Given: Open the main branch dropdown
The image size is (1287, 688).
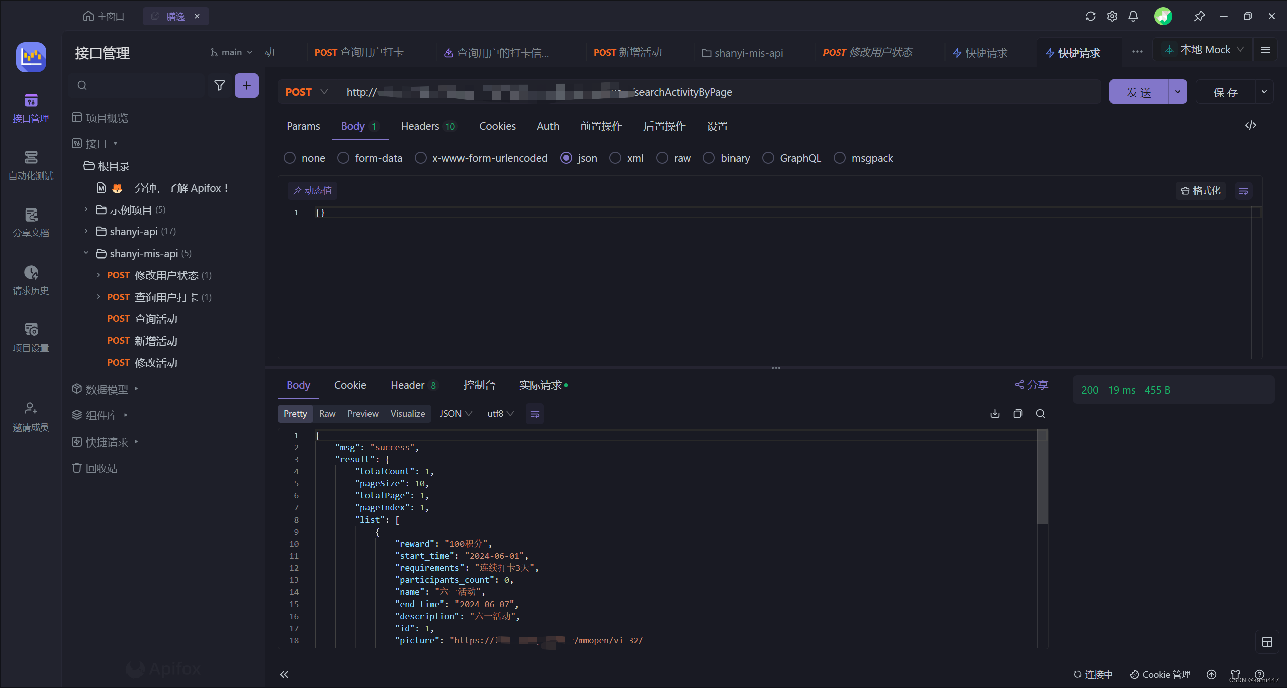Looking at the screenshot, I should [231, 52].
